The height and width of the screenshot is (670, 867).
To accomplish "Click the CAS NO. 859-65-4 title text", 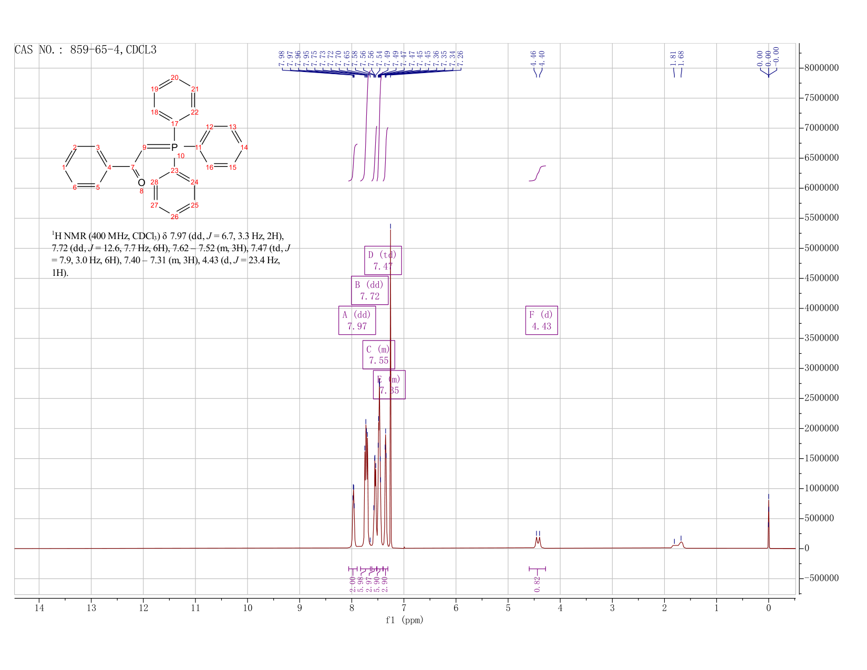I will 86,50.
